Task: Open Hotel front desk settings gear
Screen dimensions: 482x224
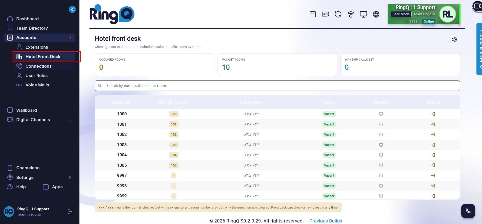Action: [455, 39]
